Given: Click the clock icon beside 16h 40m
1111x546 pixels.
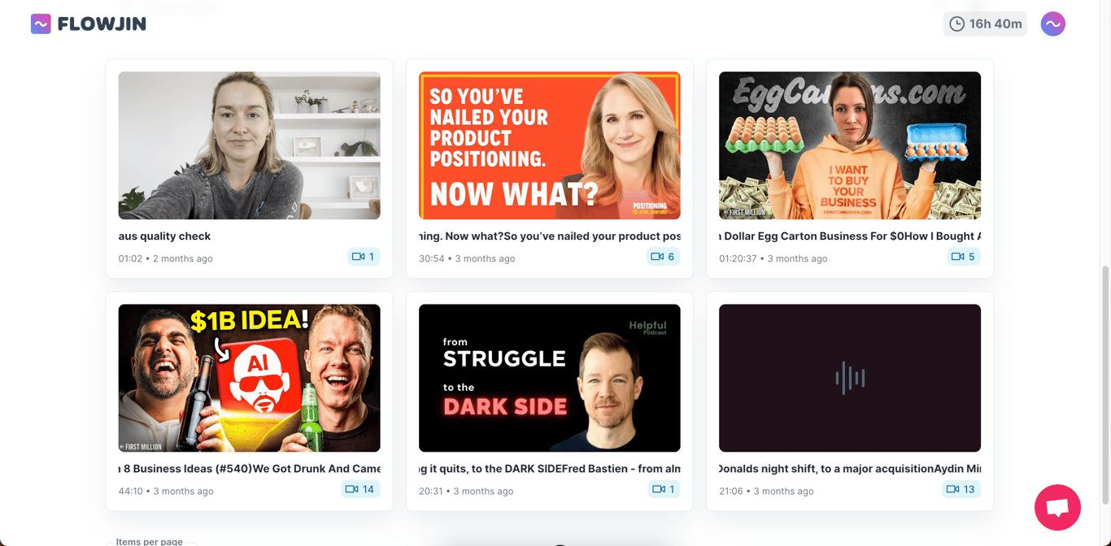Looking at the screenshot, I should point(956,24).
